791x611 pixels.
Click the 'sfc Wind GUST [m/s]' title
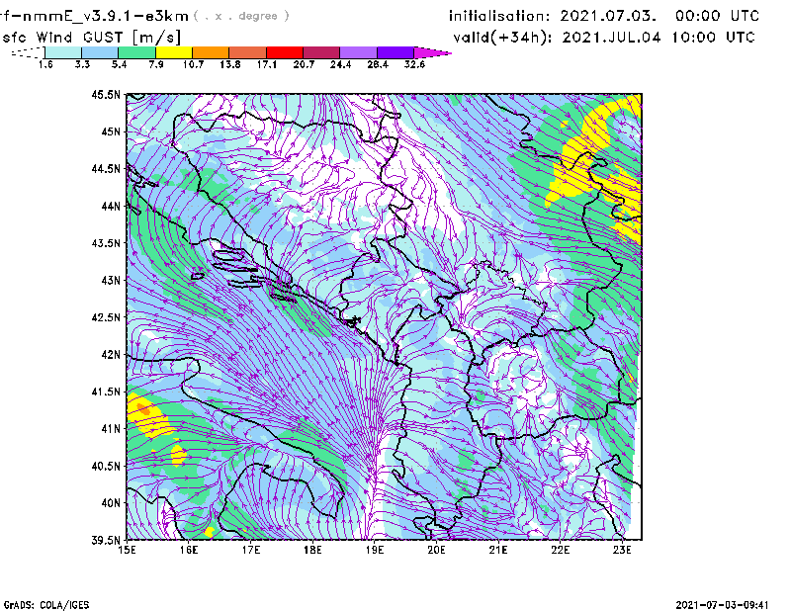click(x=91, y=38)
